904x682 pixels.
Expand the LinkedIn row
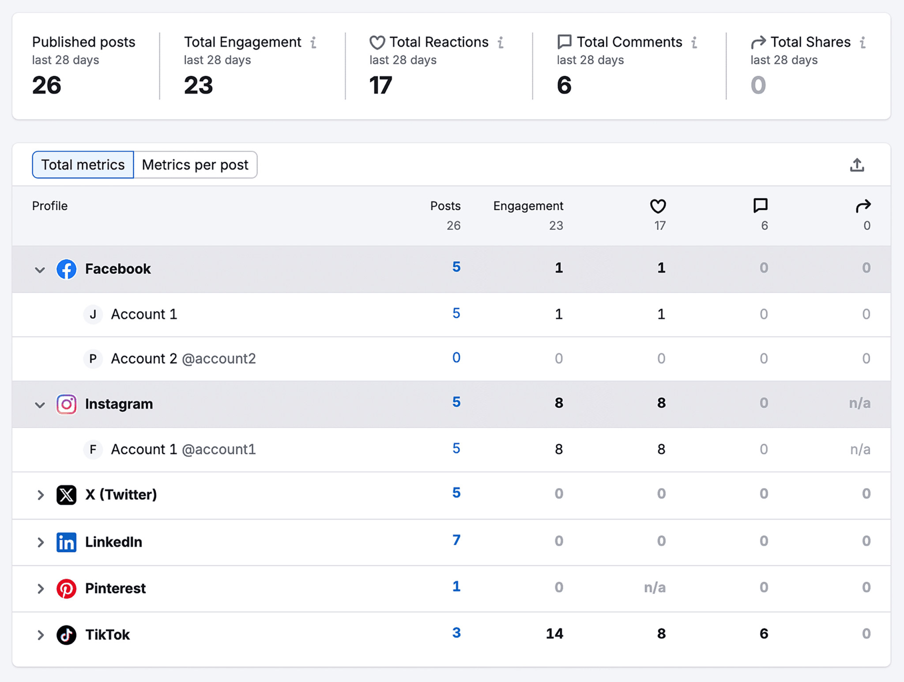tap(40, 542)
